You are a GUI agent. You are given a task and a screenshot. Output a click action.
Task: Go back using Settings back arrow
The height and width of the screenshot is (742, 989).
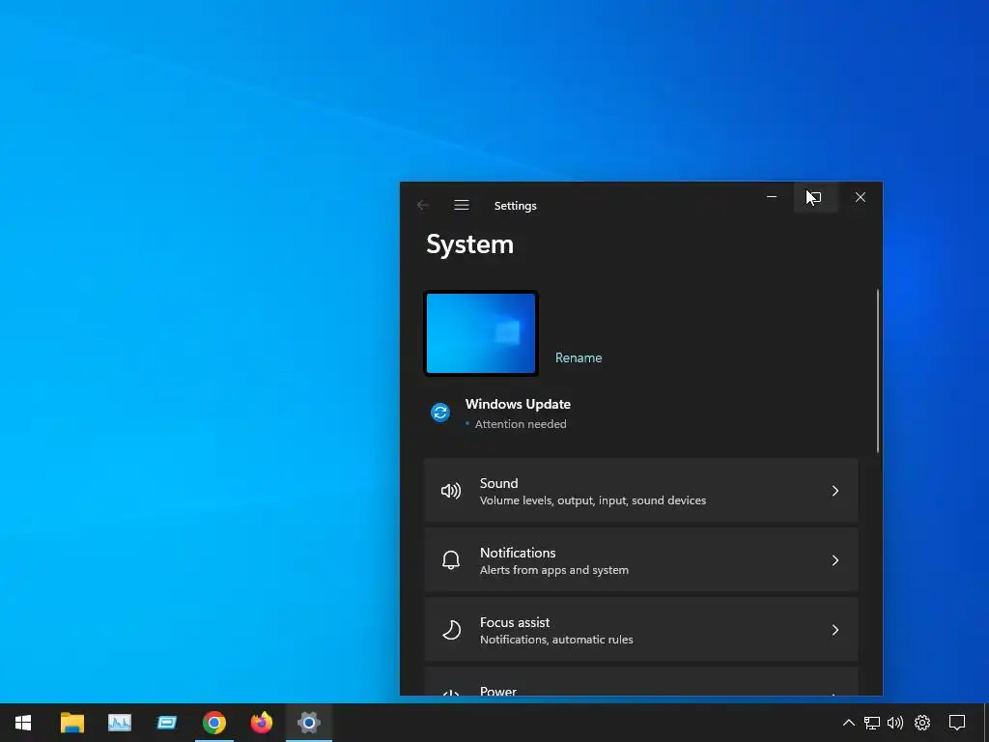click(x=423, y=205)
